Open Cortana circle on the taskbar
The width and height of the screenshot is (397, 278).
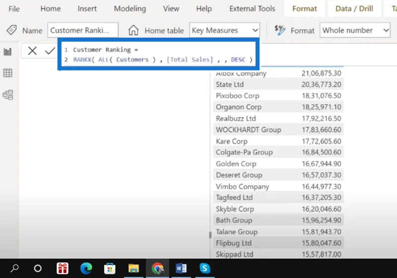(x=38, y=268)
